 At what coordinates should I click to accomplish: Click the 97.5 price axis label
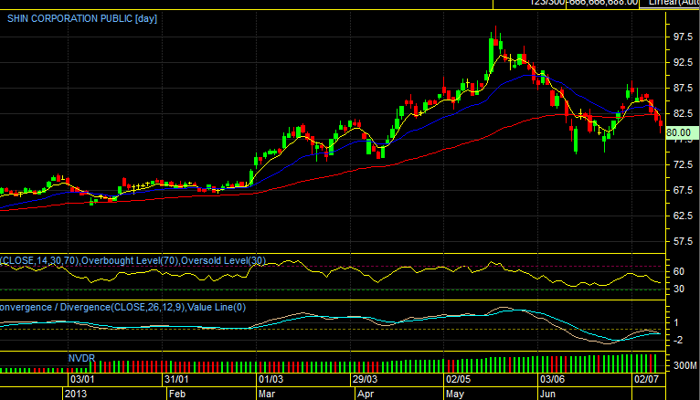683,37
